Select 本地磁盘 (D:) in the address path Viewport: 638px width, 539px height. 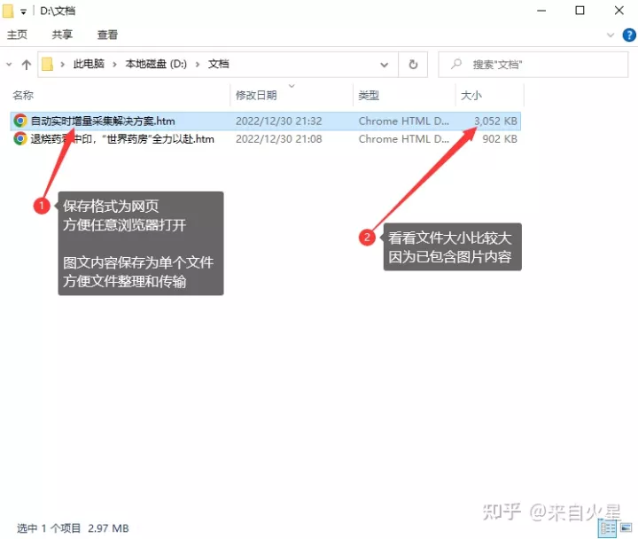[156, 64]
